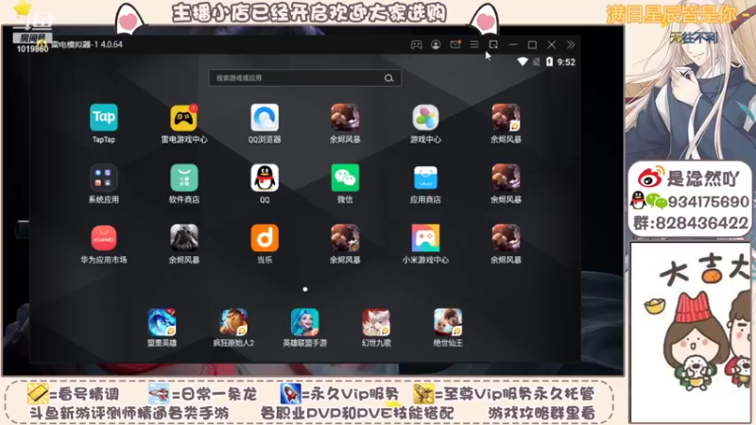The image size is (756, 425).
Task: Open the user account icon in title bar
Action: click(436, 44)
